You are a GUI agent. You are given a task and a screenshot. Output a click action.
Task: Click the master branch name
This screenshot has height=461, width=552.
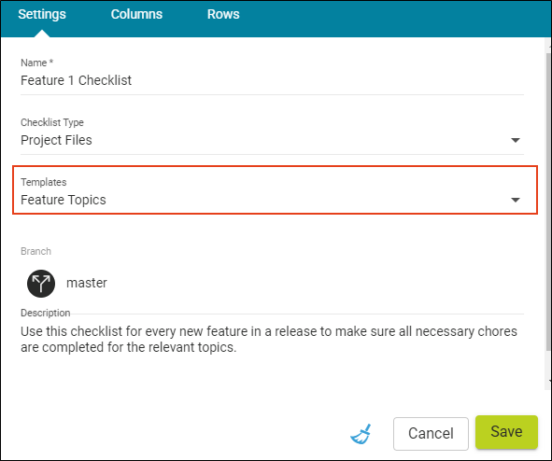click(x=87, y=283)
